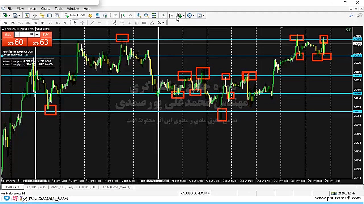Expand the new chart dropdown arrow

[x=9, y=16]
